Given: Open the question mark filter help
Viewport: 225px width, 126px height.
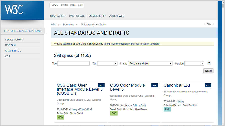Looking at the screenshot, I should [x=209, y=63].
